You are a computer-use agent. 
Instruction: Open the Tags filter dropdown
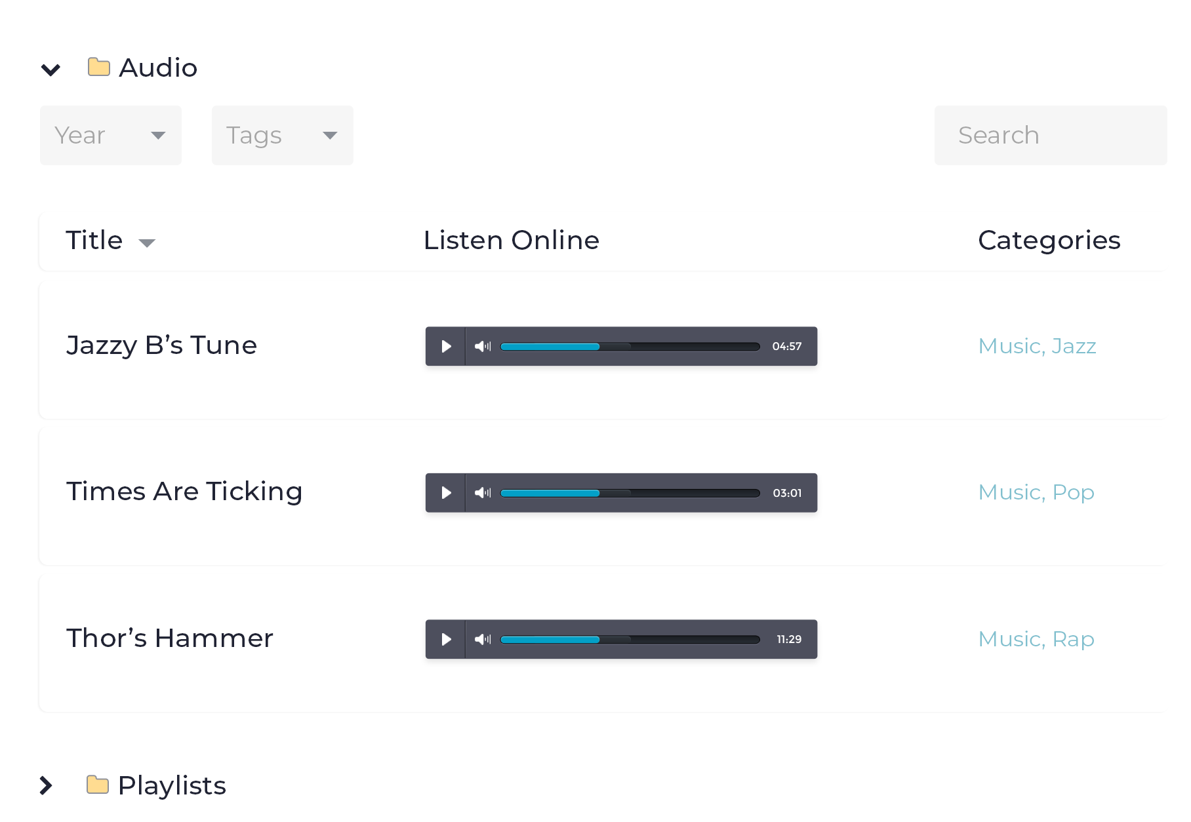tap(282, 135)
